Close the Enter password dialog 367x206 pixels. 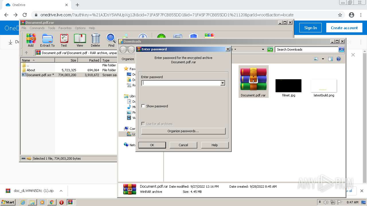(x=228, y=49)
